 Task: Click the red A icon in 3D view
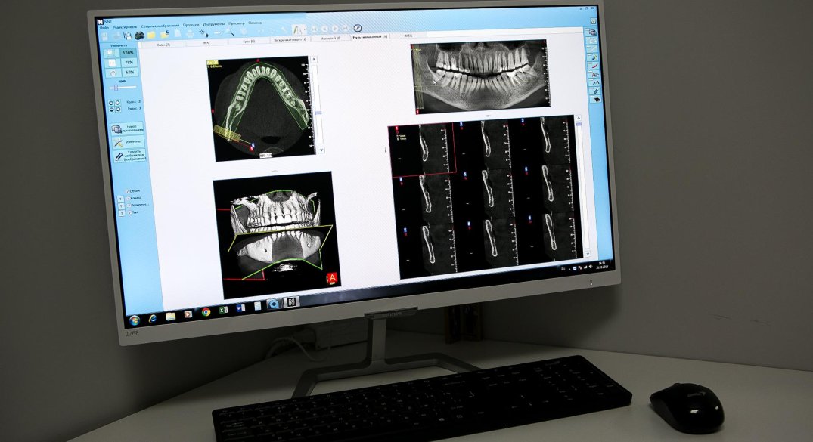coord(332,279)
